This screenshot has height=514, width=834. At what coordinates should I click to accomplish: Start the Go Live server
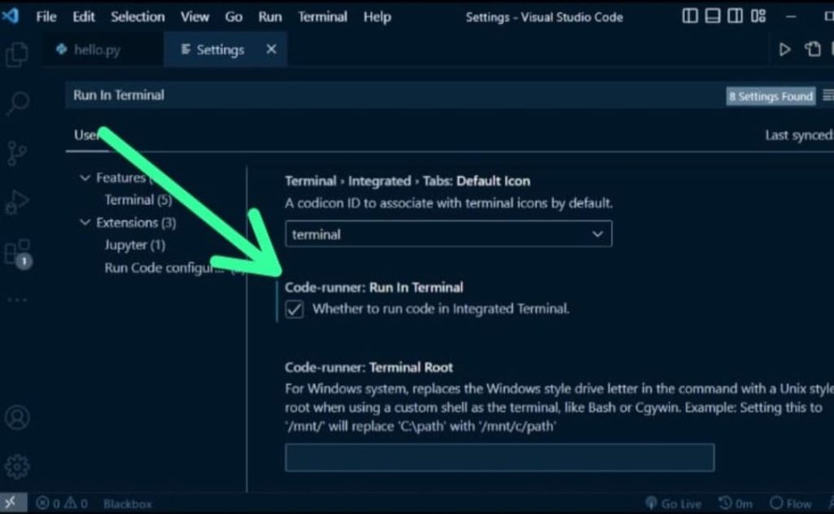click(x=674, y=503)
